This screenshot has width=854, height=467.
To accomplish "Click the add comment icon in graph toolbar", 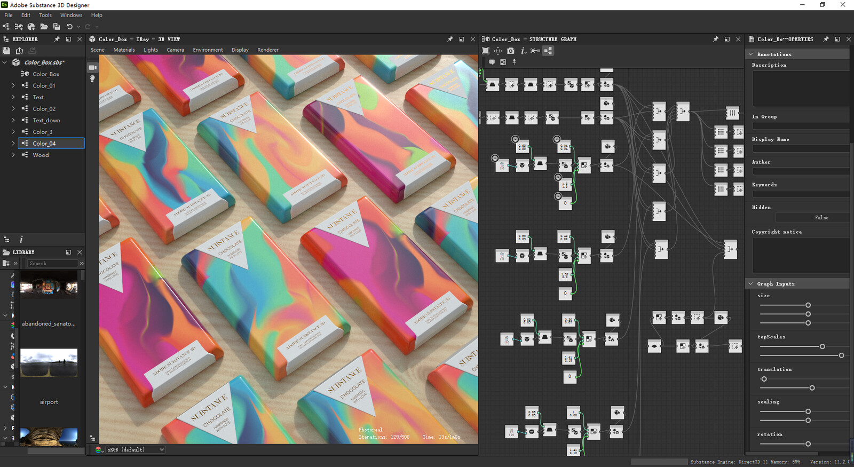I will point(492,62).
